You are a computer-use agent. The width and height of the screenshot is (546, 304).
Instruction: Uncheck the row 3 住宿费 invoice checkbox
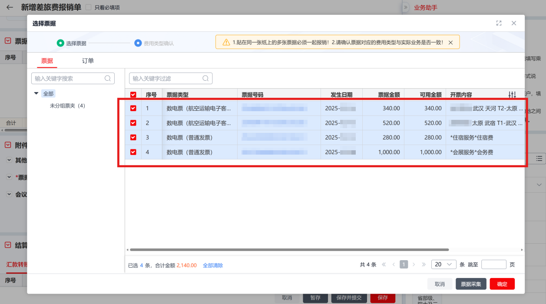133,138
